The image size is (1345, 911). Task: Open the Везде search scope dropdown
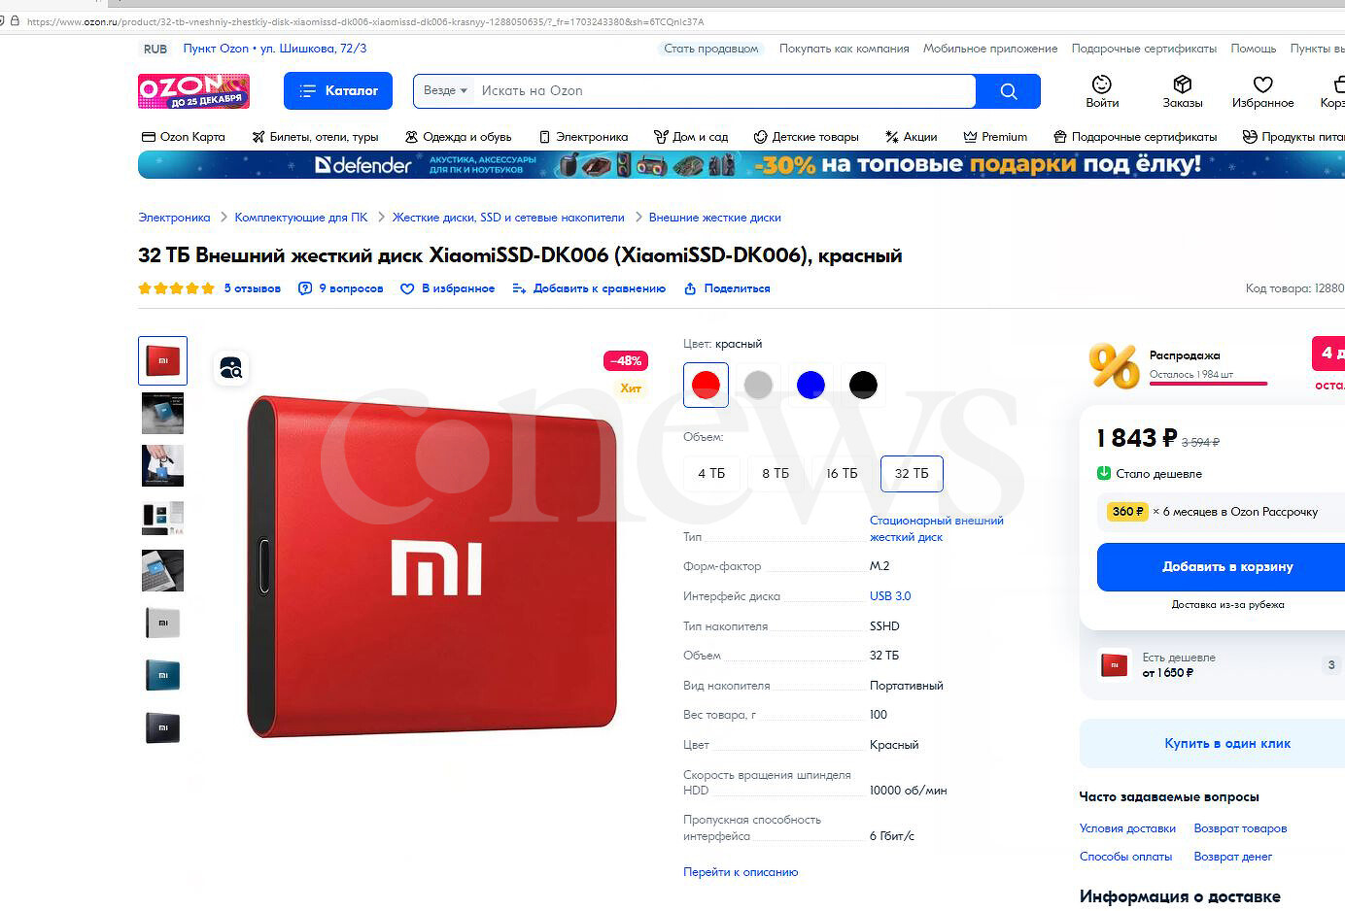[x=445, y=90]
